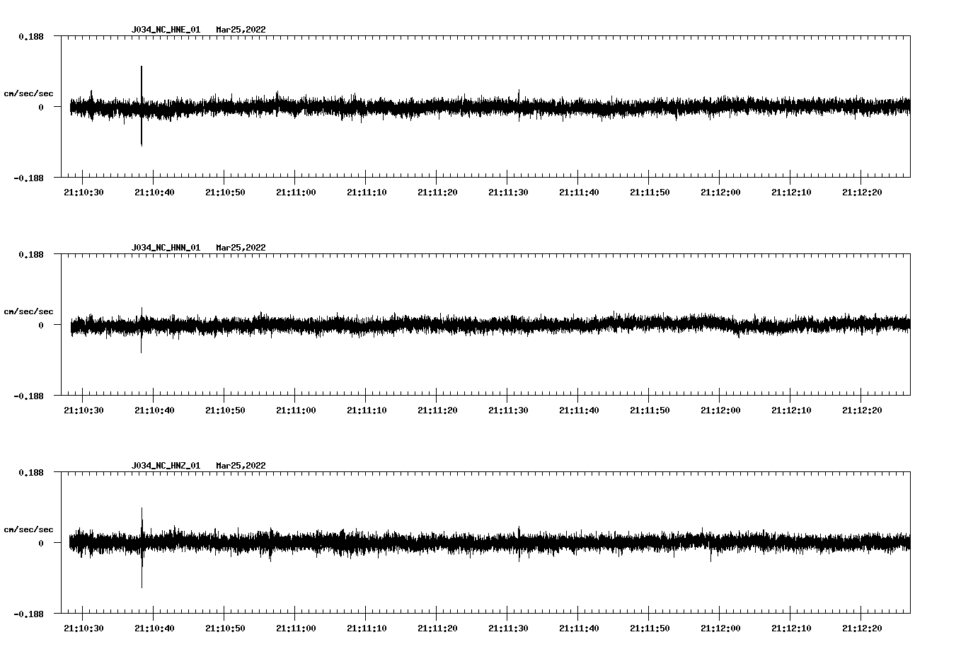This screenshot has height=654, width=961.
Task: Click the cm/sec/sec unit label on HNN plot
Action: tap(28, 311)
